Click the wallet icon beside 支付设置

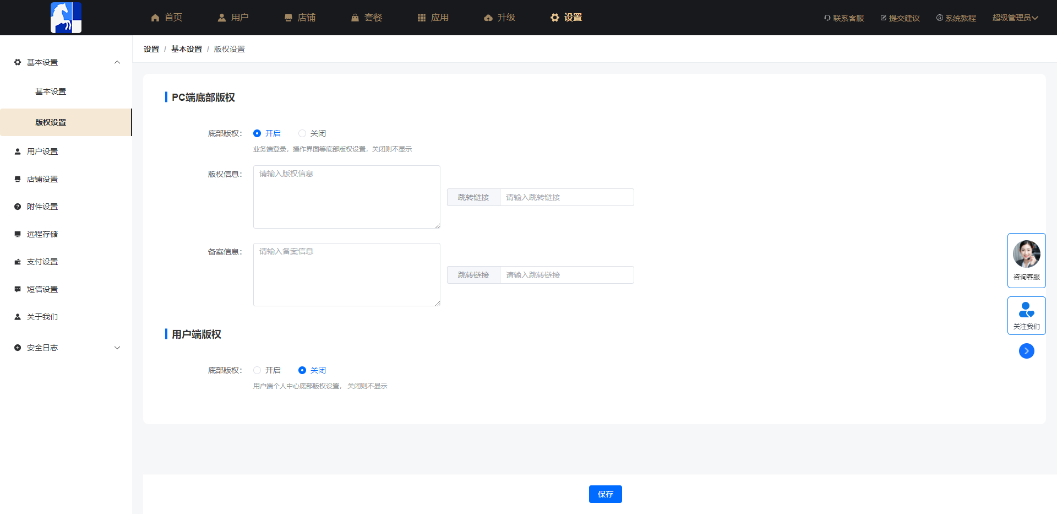(x=18, y=262)
